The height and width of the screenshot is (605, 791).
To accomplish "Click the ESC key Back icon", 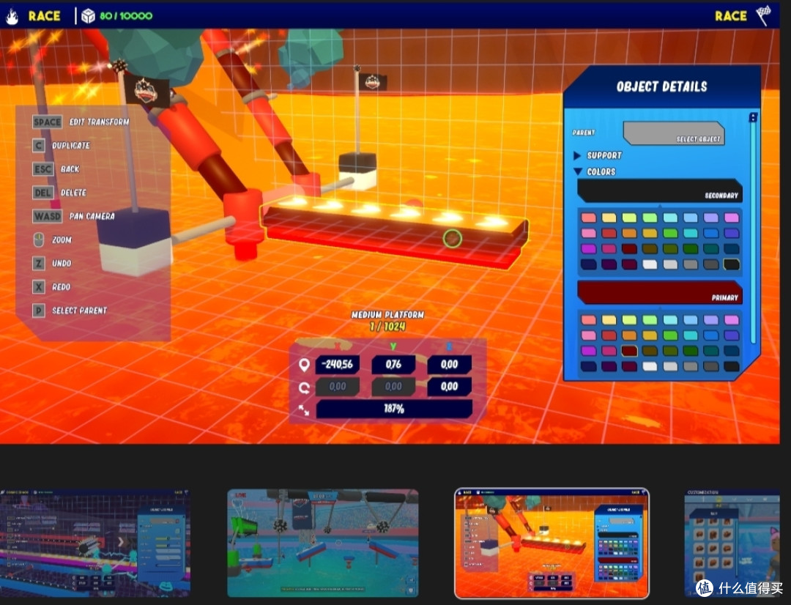I will [x=43, y=168].
